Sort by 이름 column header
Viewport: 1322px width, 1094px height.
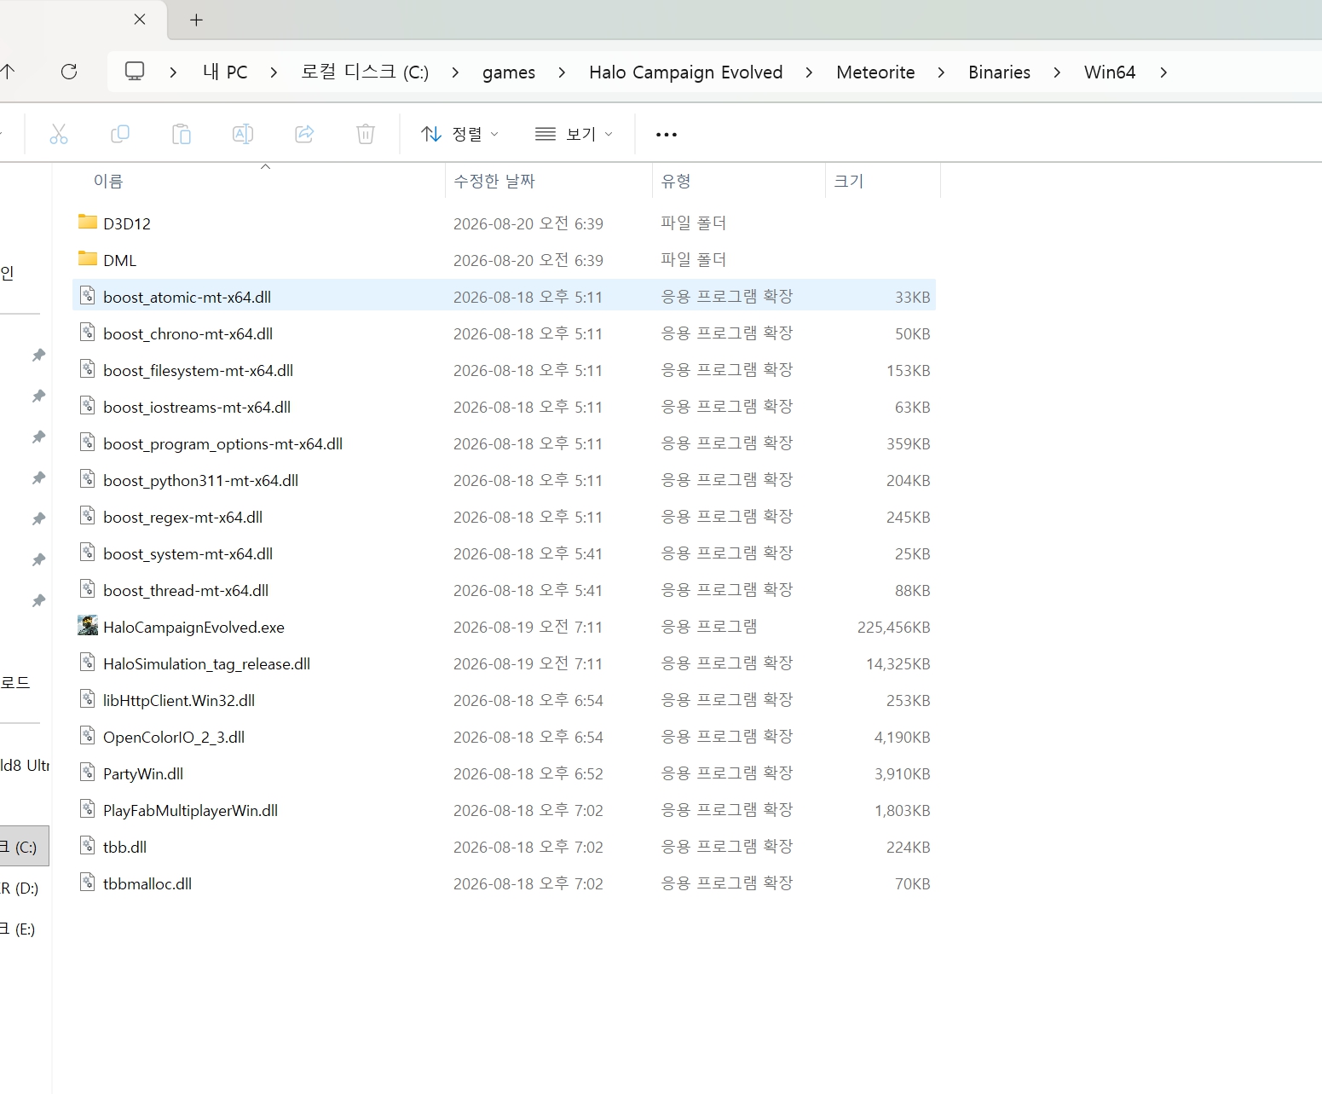coord(108,181)
